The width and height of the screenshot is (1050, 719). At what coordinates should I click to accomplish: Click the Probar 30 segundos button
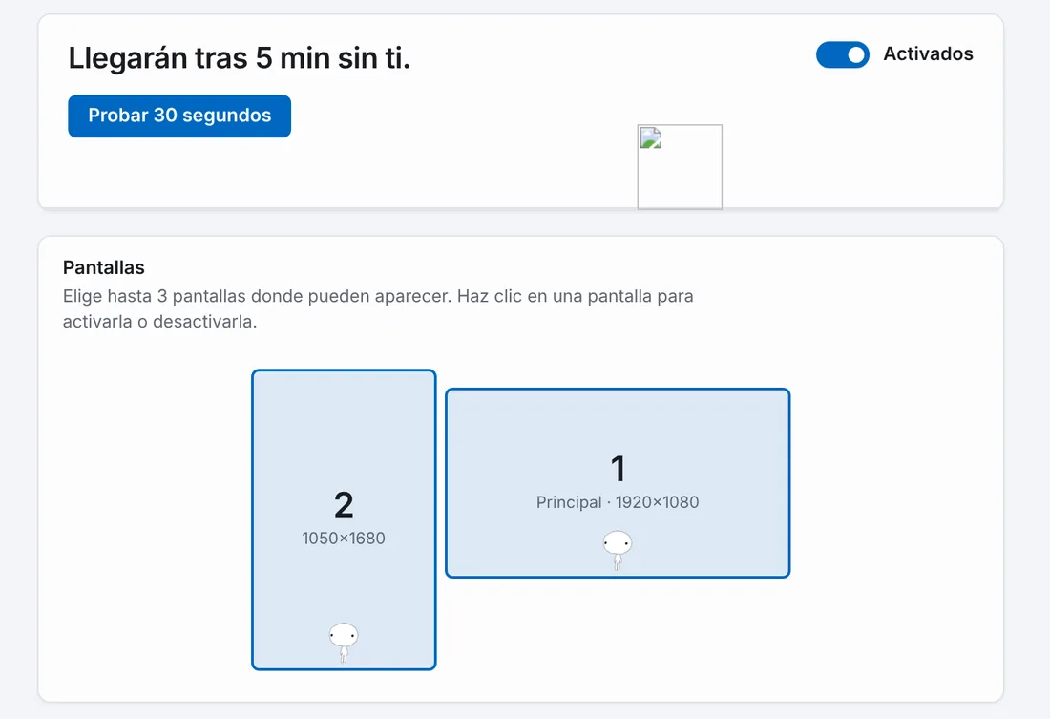click(179, 116)
